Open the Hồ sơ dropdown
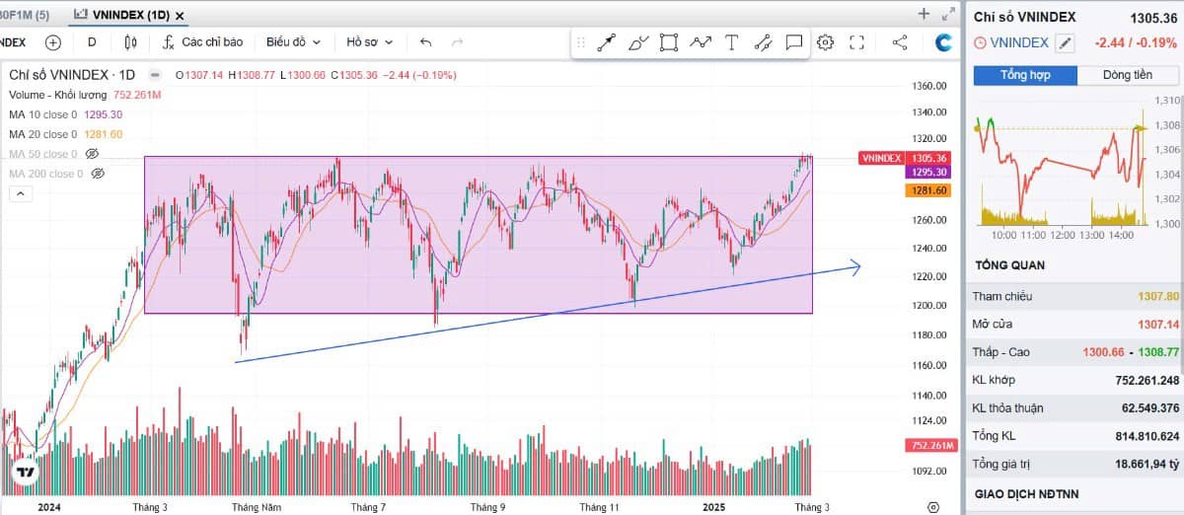Viewport: 1184px width, 515px height. tap(369, 42)
